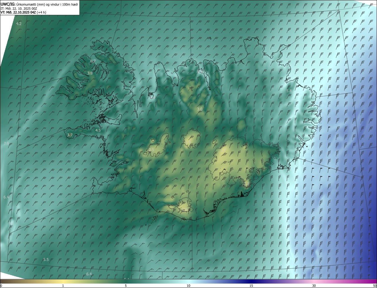Click the 5.5 value label on the map
377x288 pixels.
pos(46,259)
